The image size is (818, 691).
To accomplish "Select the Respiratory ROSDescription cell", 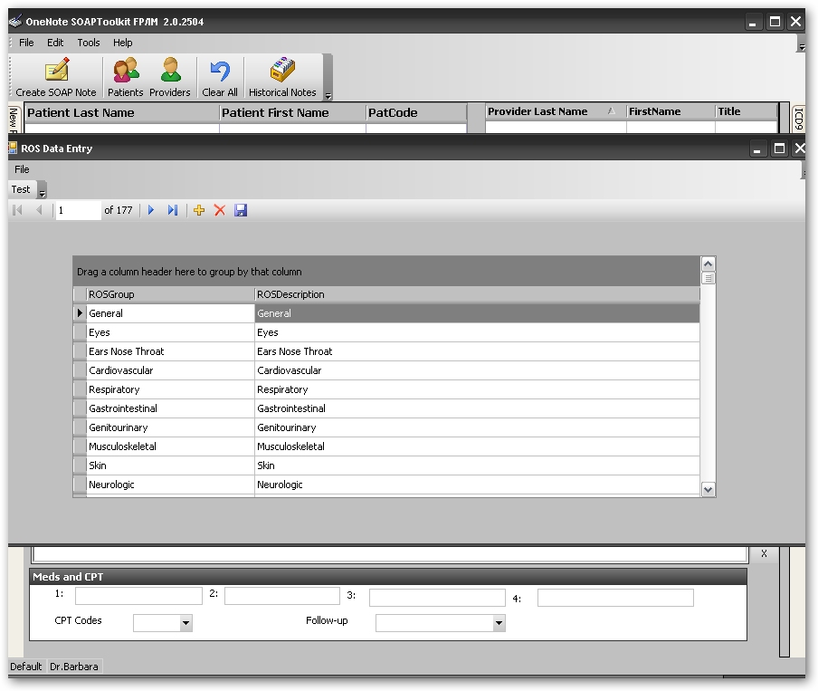I will (477, 389).
